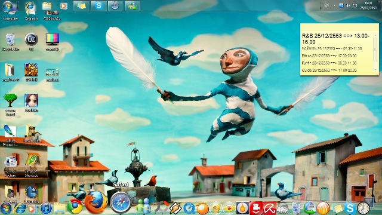This screenshot has width=382, height=215.
Task: Open the color bars monitor desktop icon
Action: coord(52,42)
